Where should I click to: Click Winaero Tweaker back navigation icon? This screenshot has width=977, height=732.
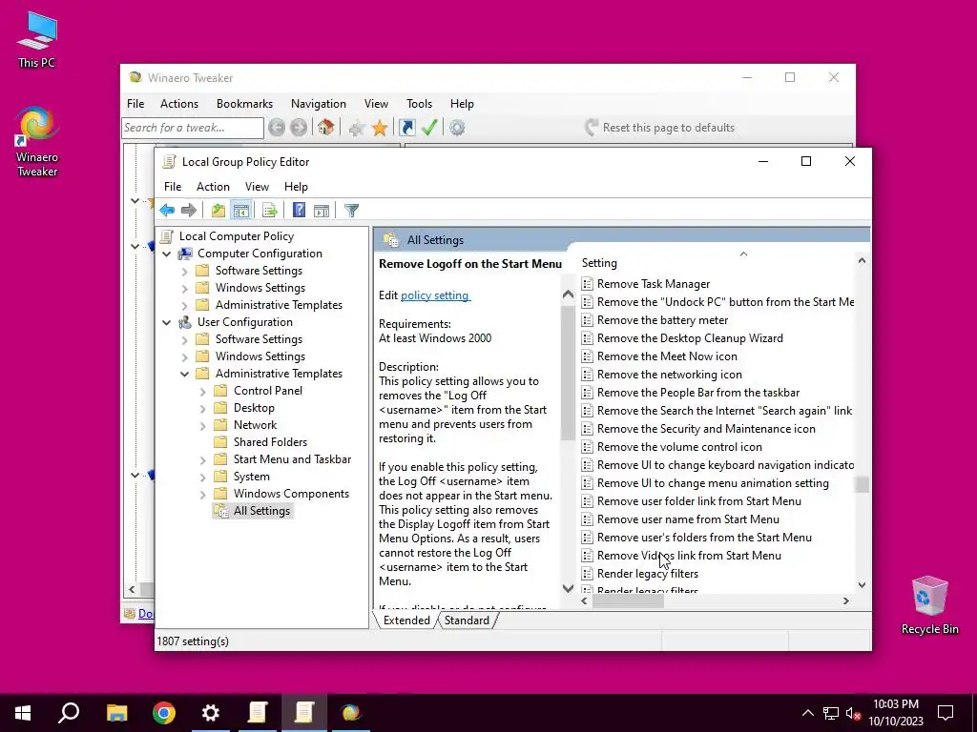[x=277, y=128]
